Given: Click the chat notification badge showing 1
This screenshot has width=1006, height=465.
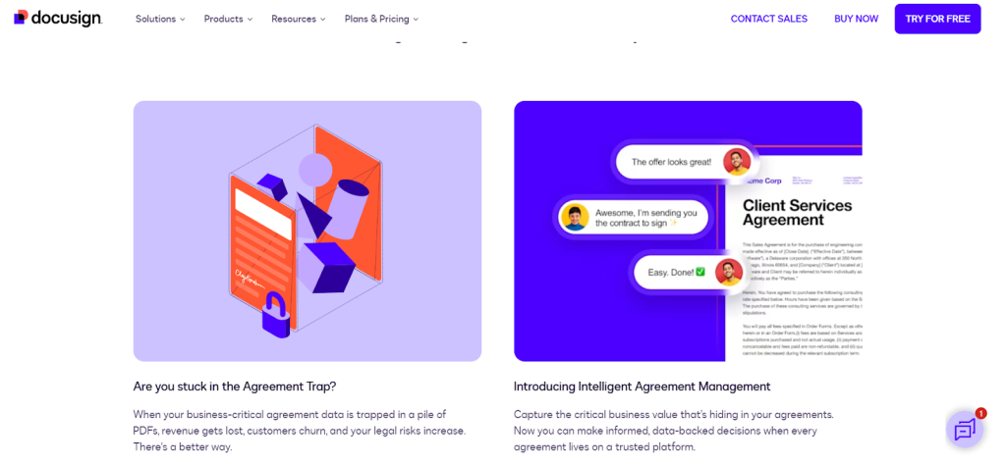Looking at the screenshot, I should pyautogui.click(x=981, y=413).
